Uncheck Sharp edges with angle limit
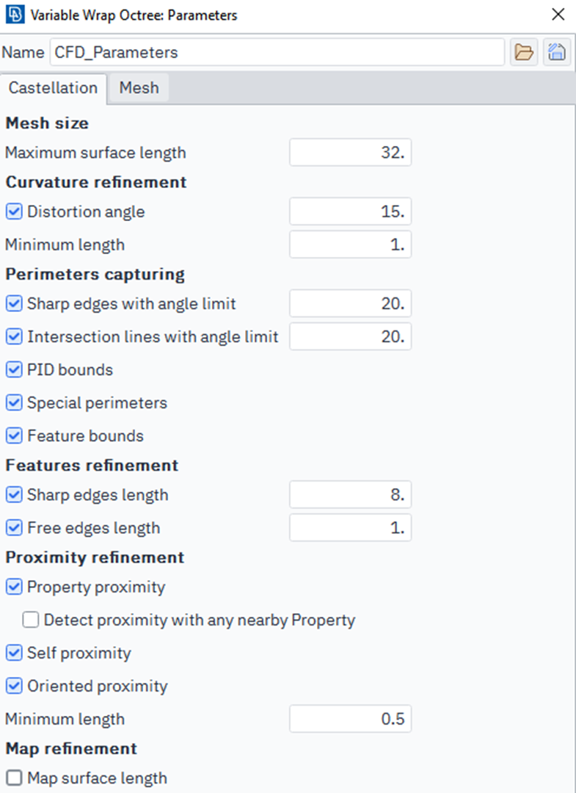The image size is (576, 793). [x=14, y=303]
